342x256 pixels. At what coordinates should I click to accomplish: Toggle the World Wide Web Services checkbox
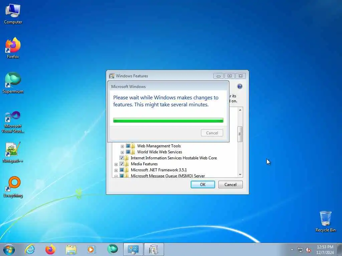(128, 152)
